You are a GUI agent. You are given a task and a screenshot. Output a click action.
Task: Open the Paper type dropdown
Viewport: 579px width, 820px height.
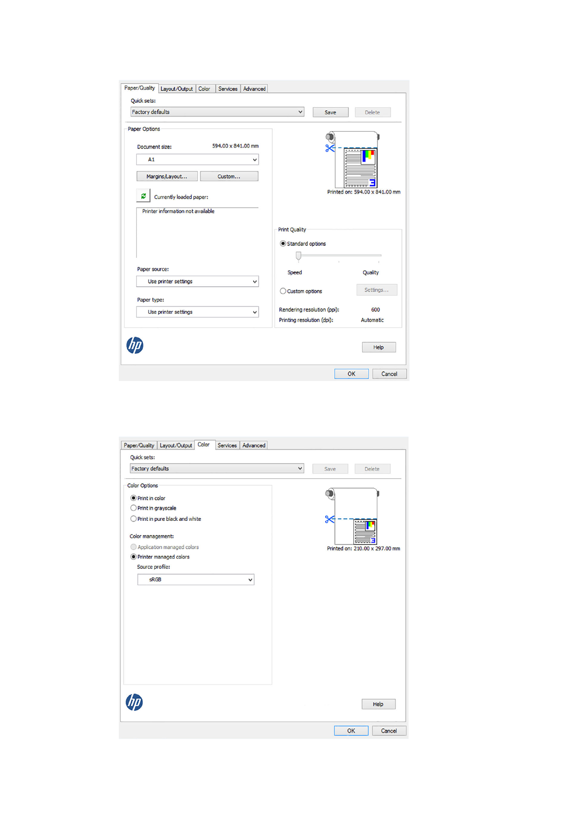click(197, 312)
